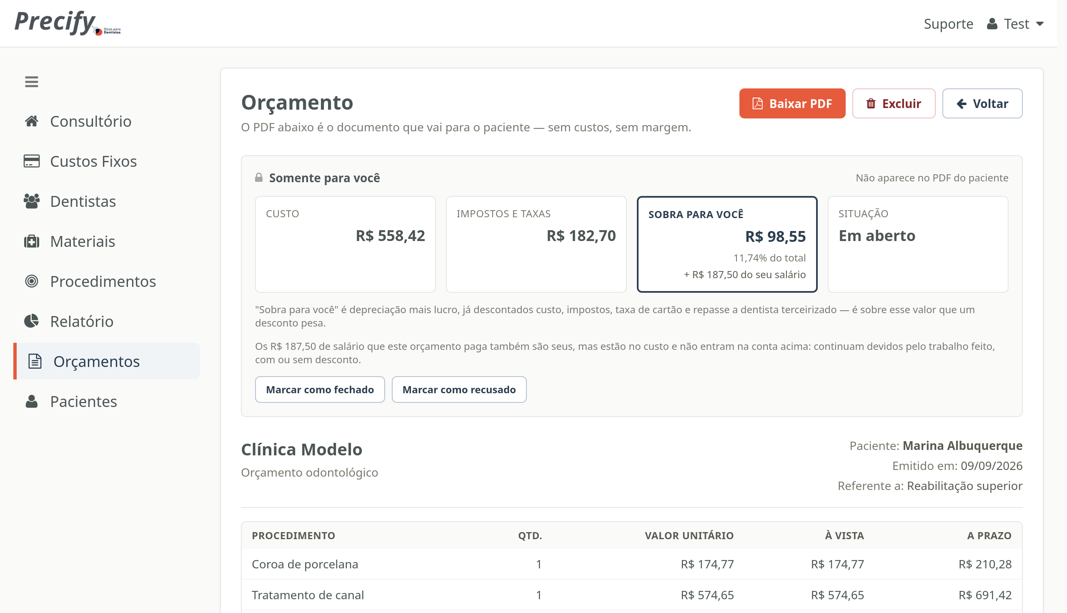
Task: Navigate to Materiais
Action: (x=107, y=241)
